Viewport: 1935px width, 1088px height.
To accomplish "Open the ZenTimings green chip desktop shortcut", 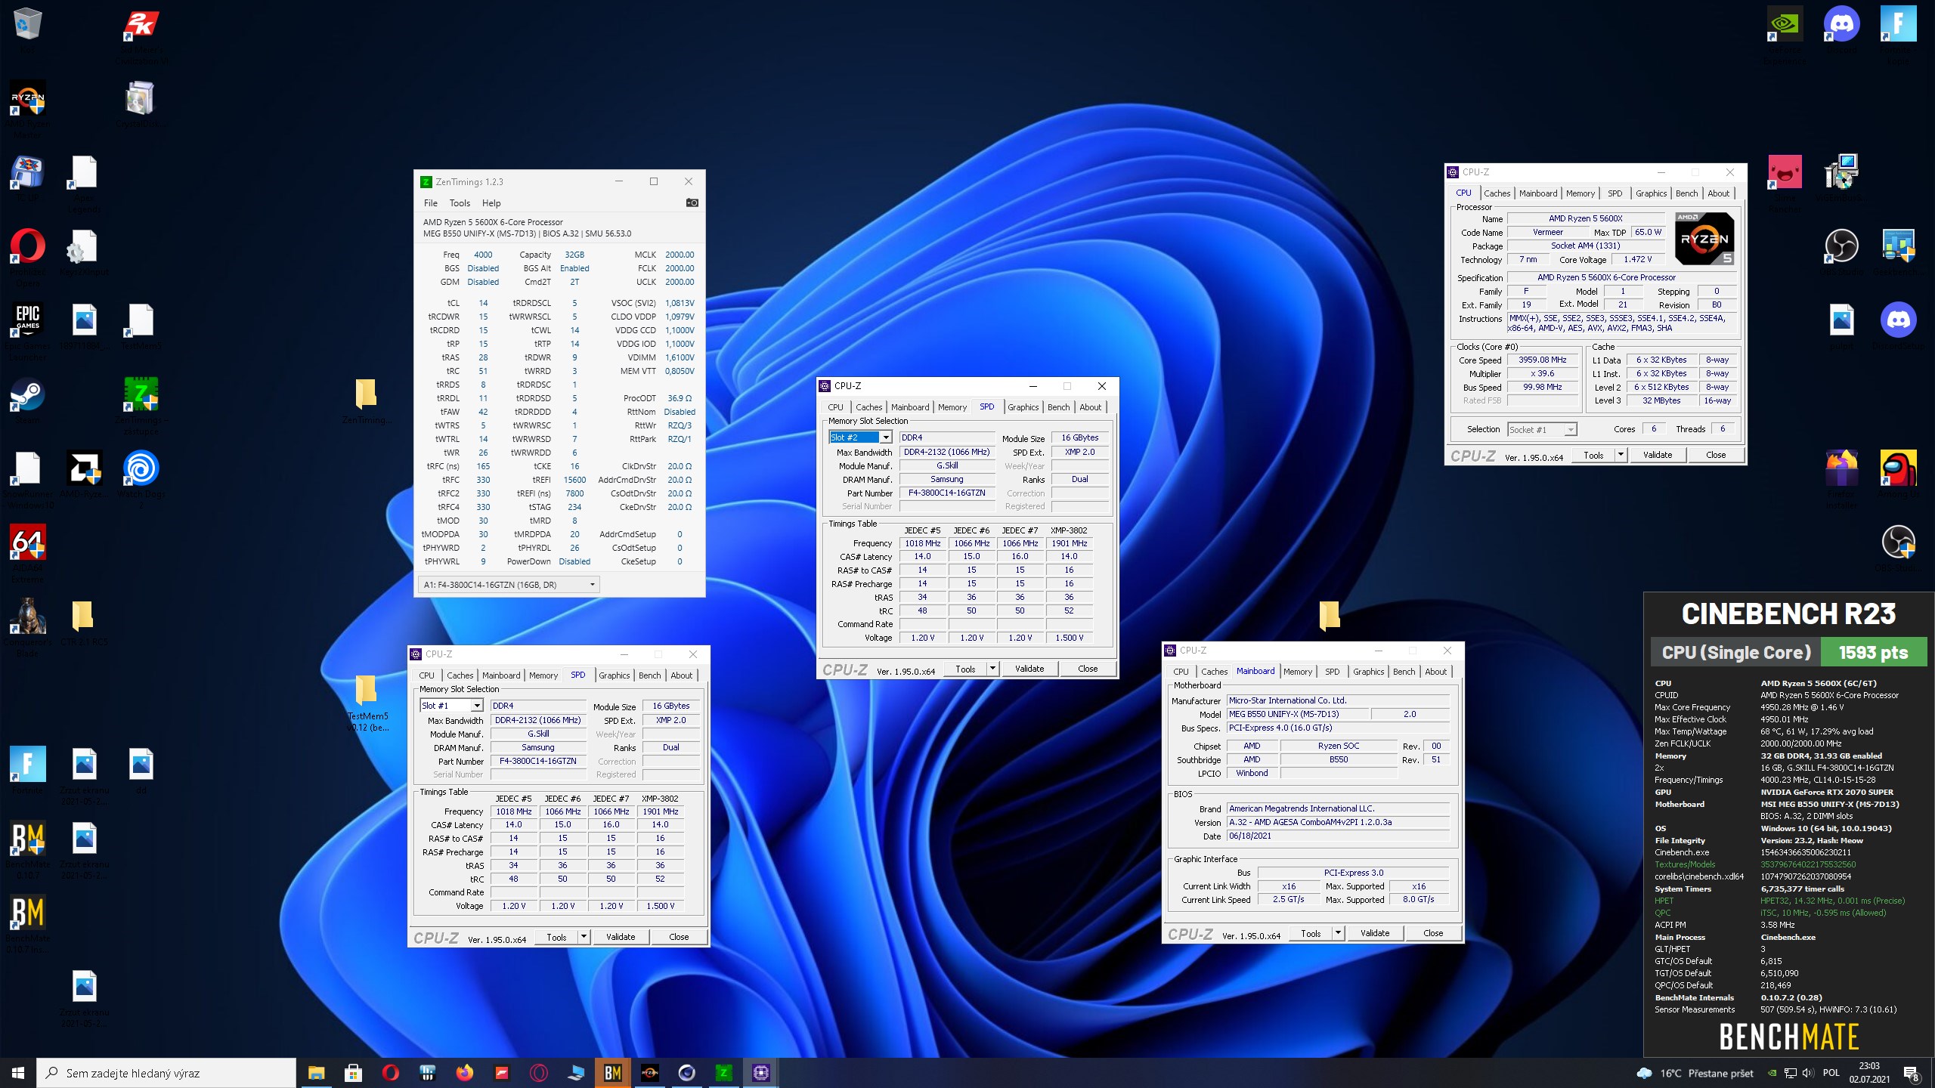I will [141, 394].
